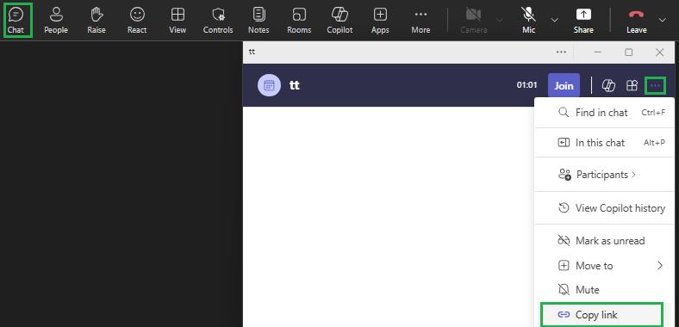
Task: Open the React emoji options
Action: pyautogui.click(x=137, y=21)
